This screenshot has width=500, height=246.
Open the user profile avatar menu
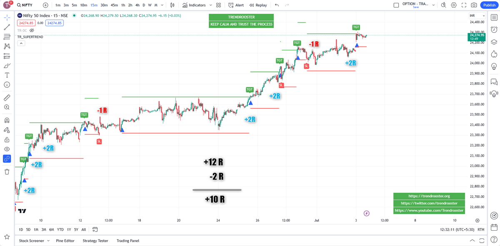click(x=7, y=5)
